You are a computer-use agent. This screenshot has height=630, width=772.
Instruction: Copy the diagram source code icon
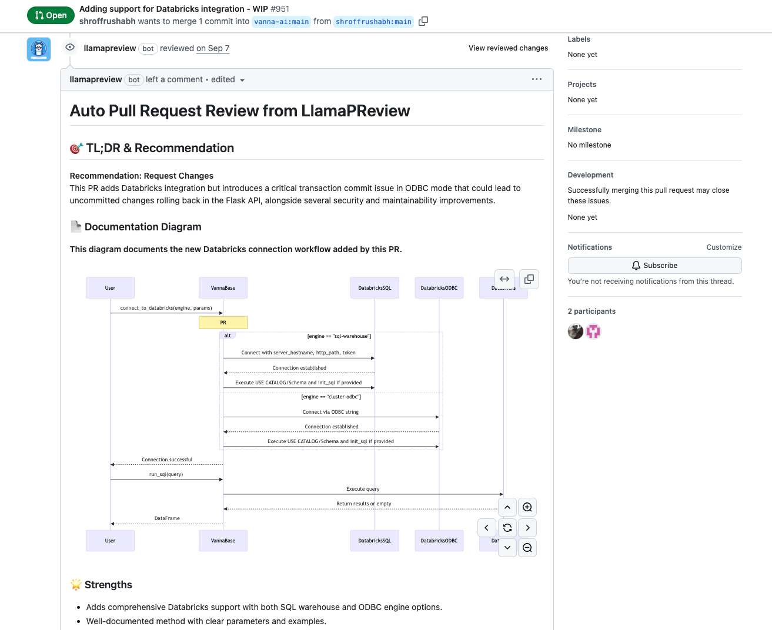[x=529, y=279]
